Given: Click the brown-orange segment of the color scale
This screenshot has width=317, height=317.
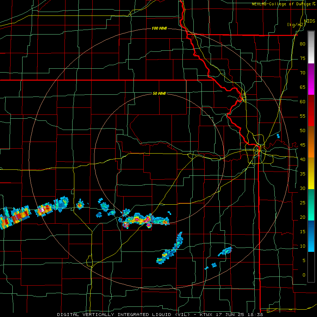Looking at the screenshot, I should (311, 142).
